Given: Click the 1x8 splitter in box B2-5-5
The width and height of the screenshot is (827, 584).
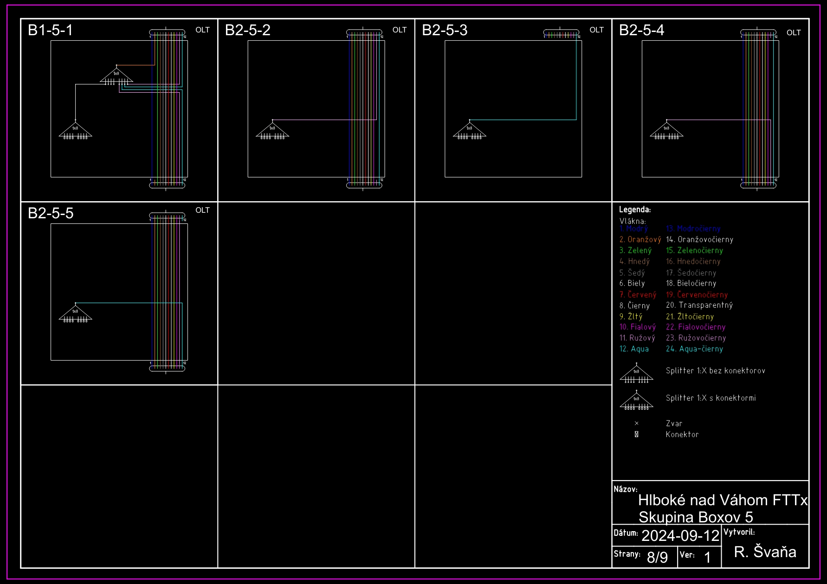Looking at the screenshot, I should [x=75, y=313].
